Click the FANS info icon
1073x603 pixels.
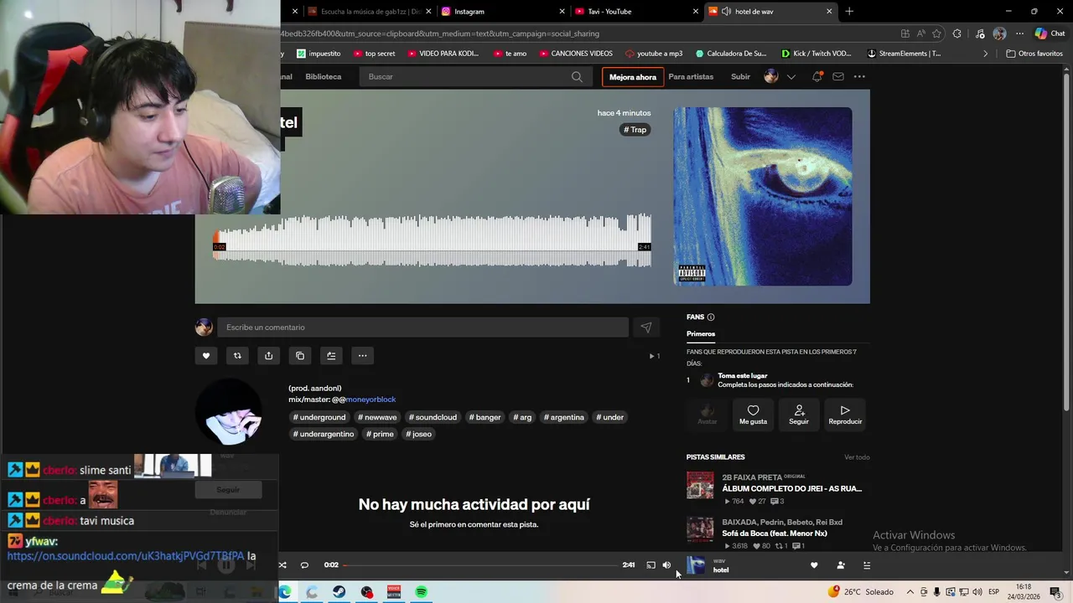(711, 317)
